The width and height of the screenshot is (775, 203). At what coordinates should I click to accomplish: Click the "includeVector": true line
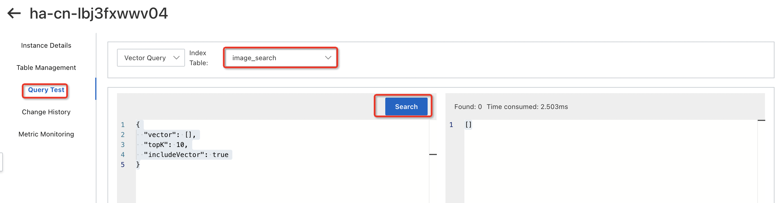tap(186, 154)
